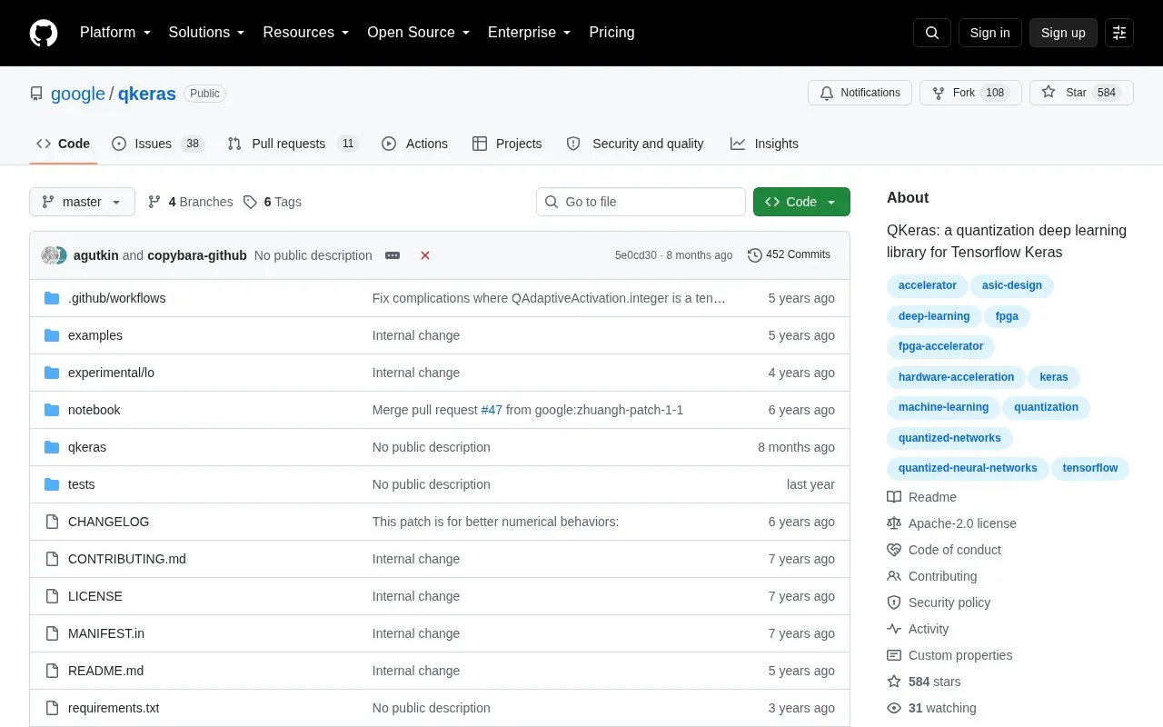Open the 452 Commits history
The image size is (1163, 727).
[789, 255]
